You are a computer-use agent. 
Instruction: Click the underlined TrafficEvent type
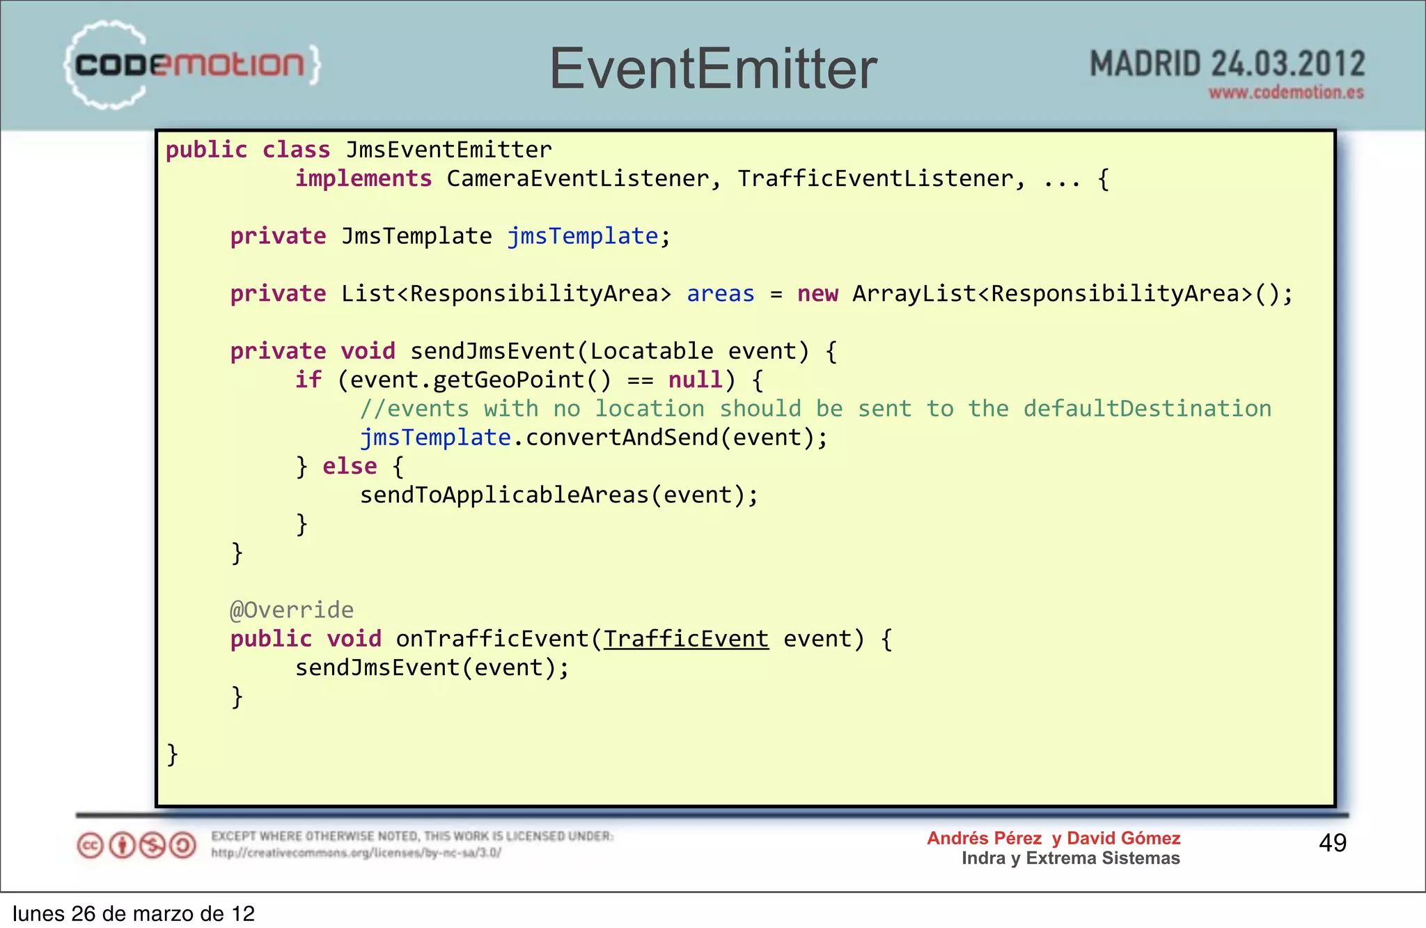click(686, 639)
